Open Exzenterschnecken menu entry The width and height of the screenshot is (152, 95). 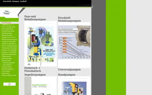coord(9,31)
